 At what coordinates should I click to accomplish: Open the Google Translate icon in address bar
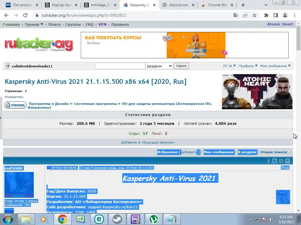pos(235,15)
